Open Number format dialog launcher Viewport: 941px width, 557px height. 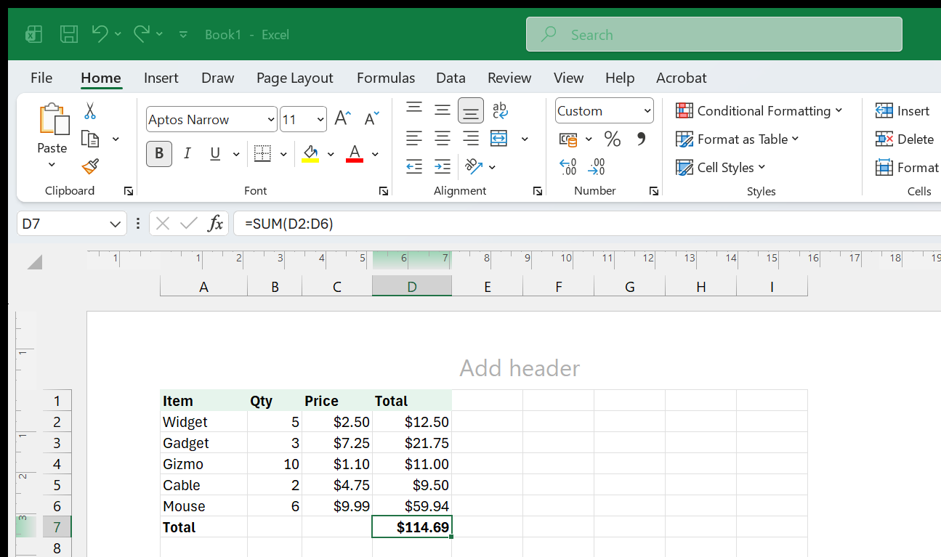(x=654, y=191)
